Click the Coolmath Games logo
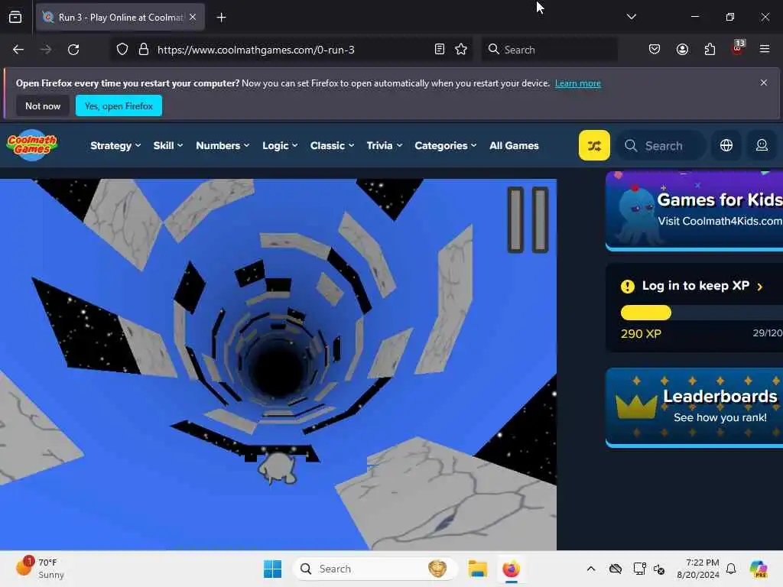Viewport: 783px width, 587px height. pos(32,145)
